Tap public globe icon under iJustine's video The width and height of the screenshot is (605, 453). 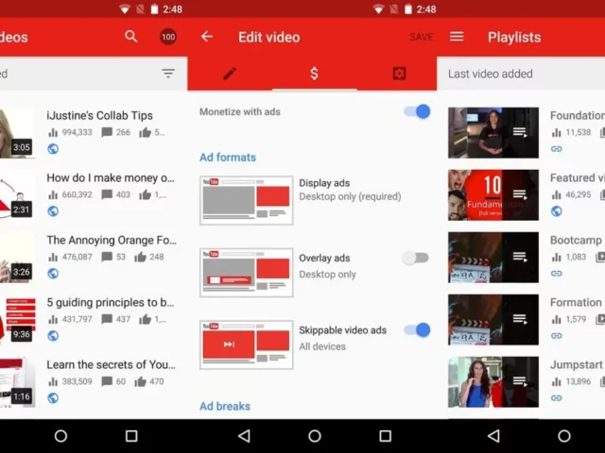[x=53, y=149]
